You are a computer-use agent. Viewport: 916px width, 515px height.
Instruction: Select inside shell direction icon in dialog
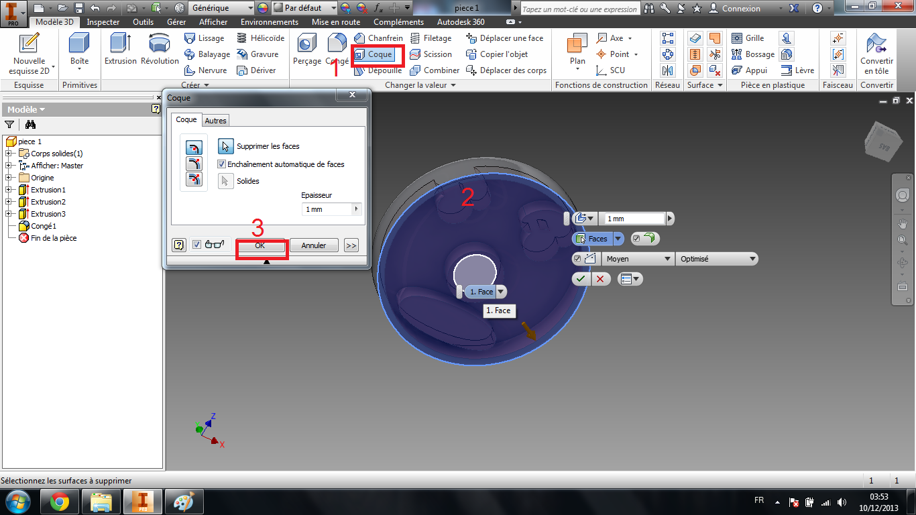point(194,148)
